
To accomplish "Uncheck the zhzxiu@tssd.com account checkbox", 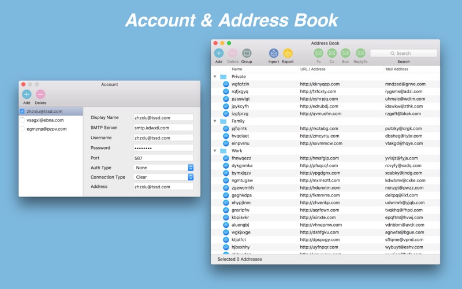I will pos(22,112).
